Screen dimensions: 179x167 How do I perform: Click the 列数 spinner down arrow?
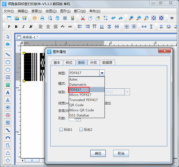pyautogui.click(x=79, y=120)
